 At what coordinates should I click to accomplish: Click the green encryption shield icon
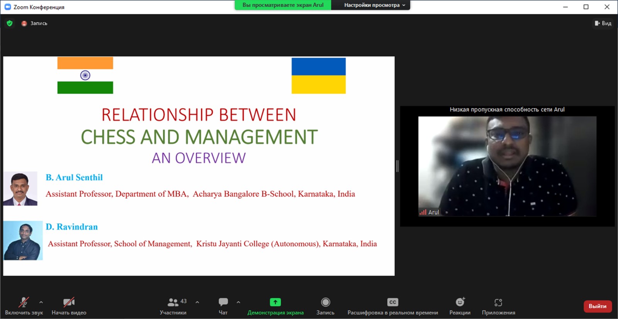tap(10, 24)
